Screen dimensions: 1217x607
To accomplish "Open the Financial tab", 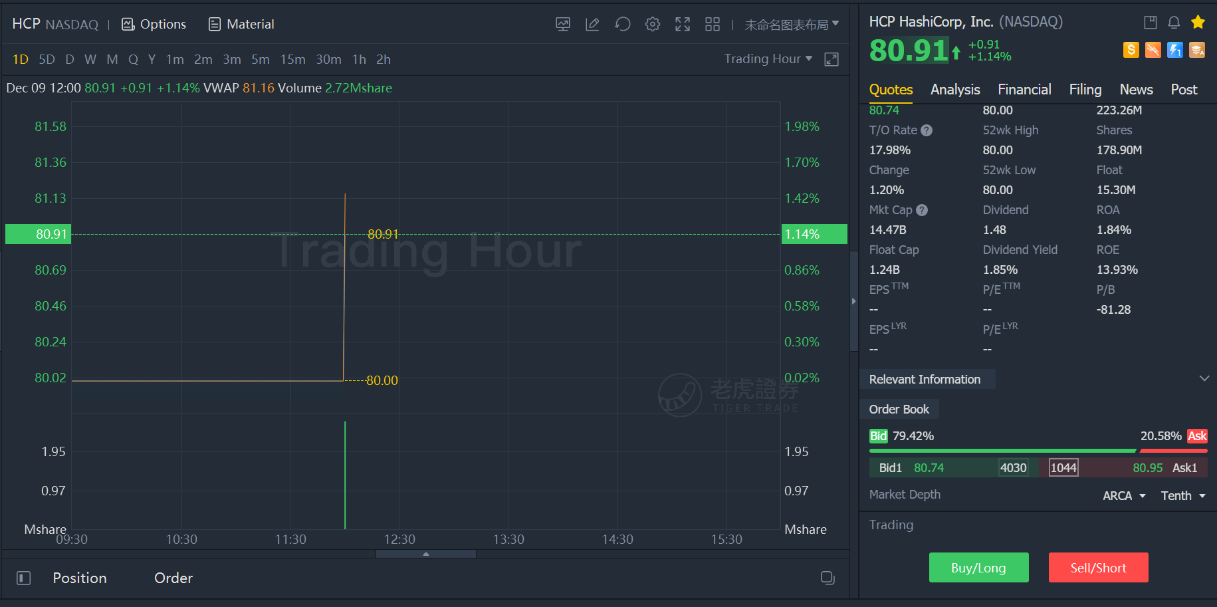I will coord(1024,90).
